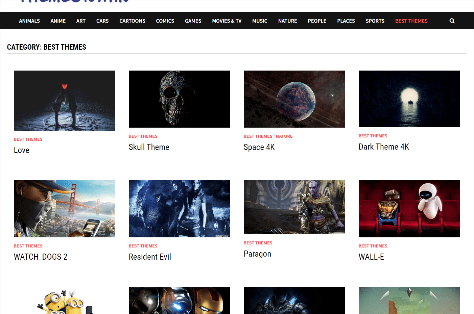
Task: Click the Skull Theme title link
Action: (149, 147)
